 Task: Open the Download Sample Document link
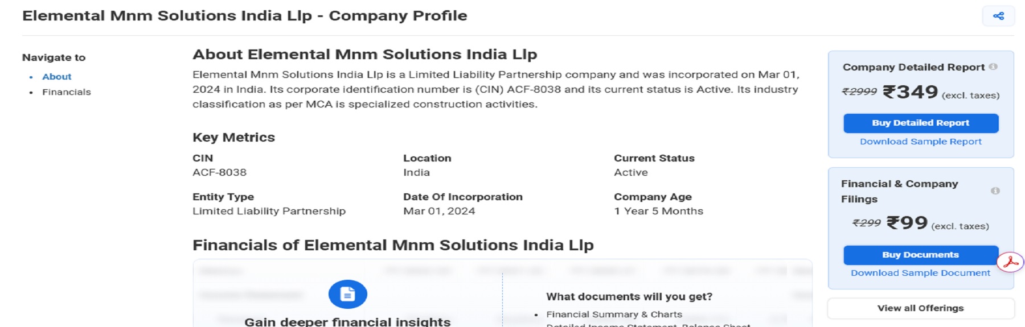[x=920, y=273]
